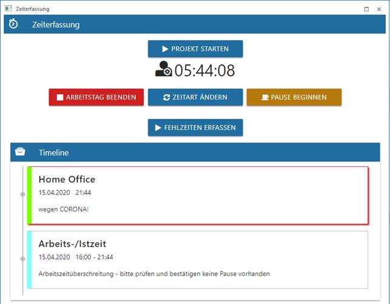The image size is (390, 304).
Task: Click the stopwatch icon in Zeiterfassung header
Action: point(13,24)
